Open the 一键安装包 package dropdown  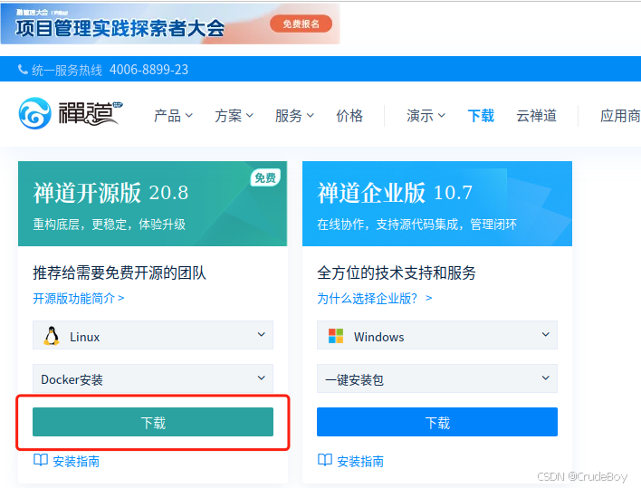pos(437,378)
